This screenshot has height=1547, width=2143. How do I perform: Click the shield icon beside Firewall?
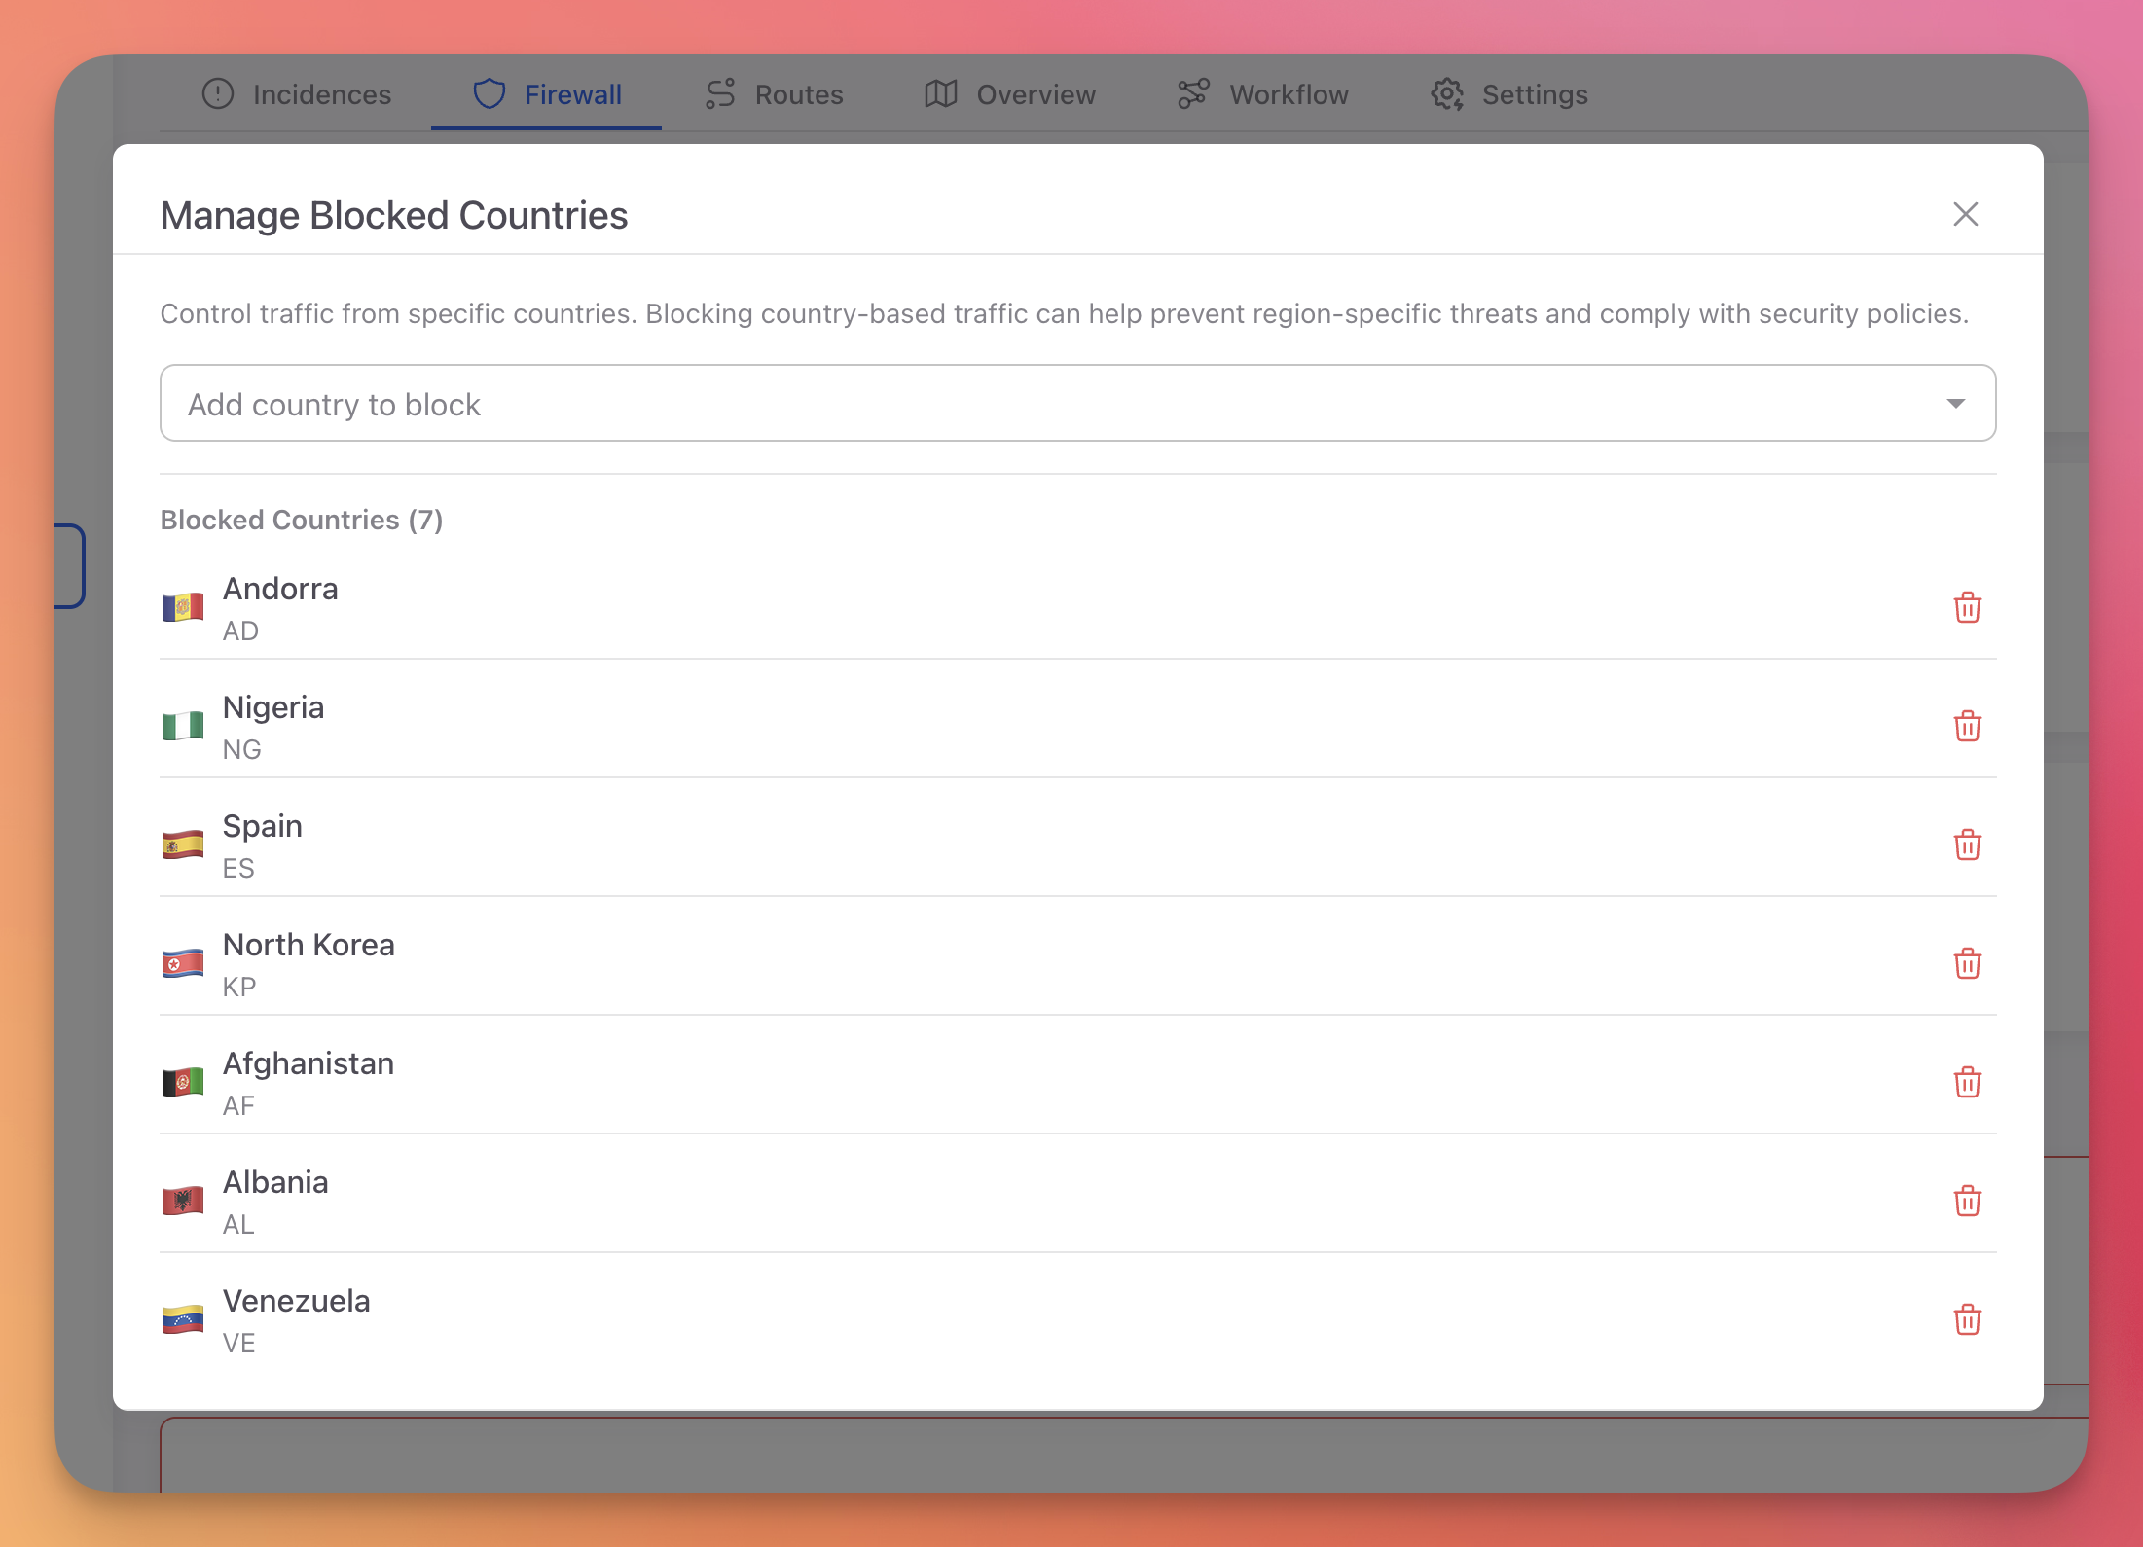490,94
